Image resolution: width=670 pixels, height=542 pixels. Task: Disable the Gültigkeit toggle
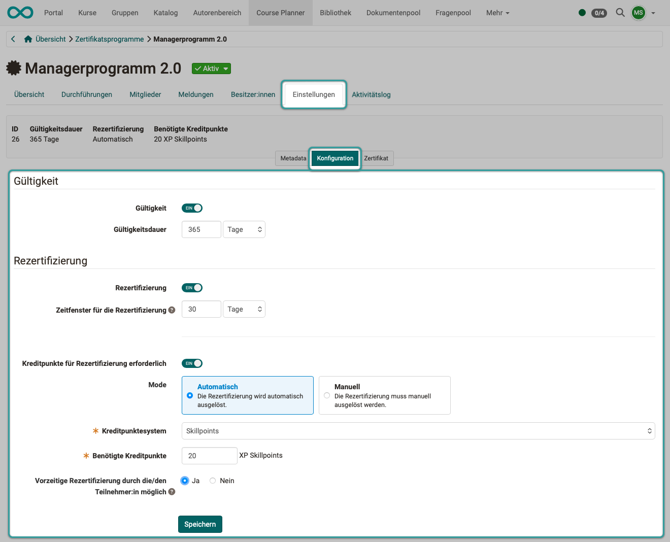192,208
